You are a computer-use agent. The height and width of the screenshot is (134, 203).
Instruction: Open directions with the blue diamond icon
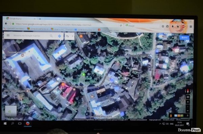[x=60, y=36]
